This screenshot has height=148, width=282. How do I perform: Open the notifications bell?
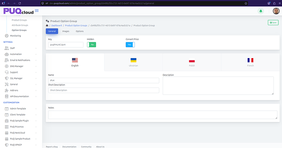click(x=261, y=11)
